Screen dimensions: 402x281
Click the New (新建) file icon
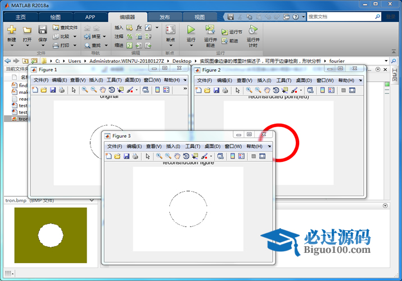pyautogui.click(x=12, y=30)
